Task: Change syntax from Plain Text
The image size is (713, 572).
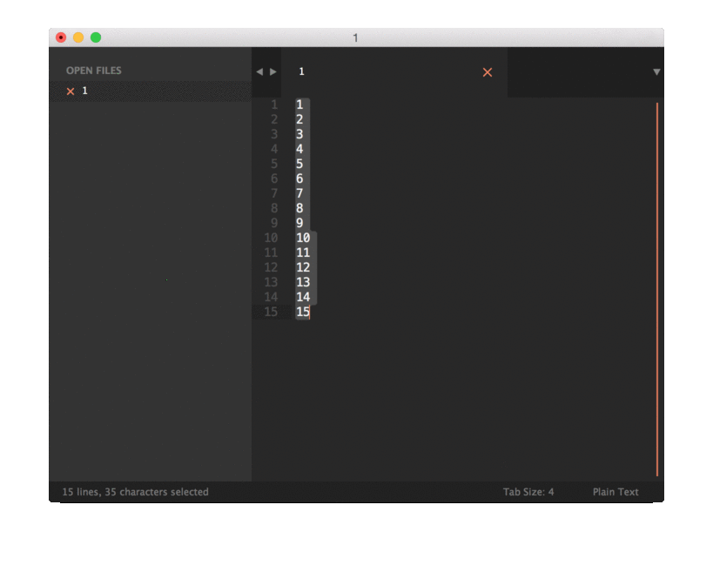Action: [x=615, y=492]
